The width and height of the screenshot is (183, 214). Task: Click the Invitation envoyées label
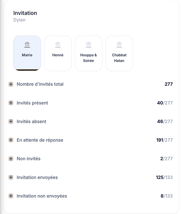37,177
